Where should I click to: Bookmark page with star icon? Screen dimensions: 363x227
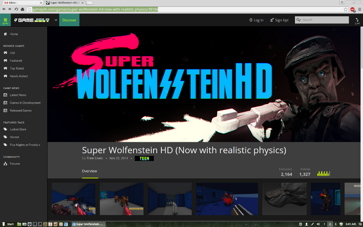(345, 10)
